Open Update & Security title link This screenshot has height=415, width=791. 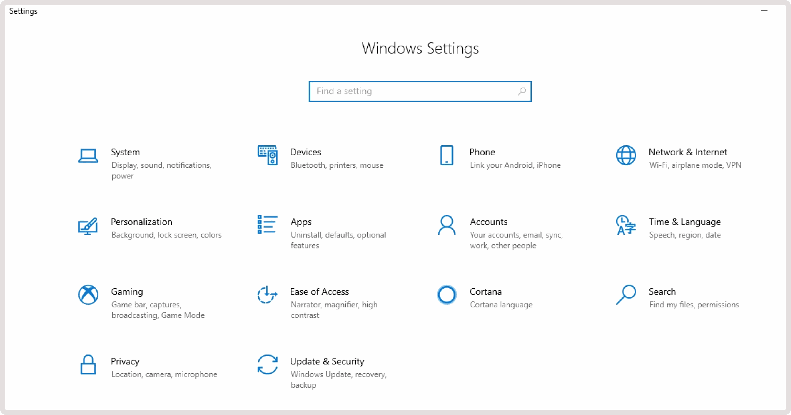pos(327,362)
